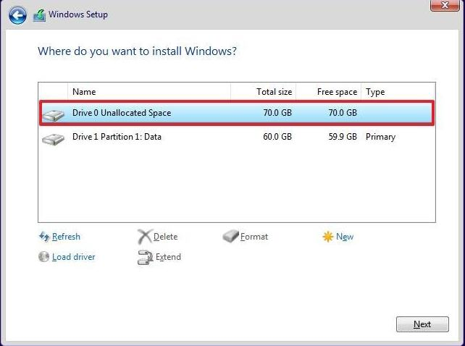465x346 pixels.
Task: Sort by the Total size column
Action: pos(264,92)
